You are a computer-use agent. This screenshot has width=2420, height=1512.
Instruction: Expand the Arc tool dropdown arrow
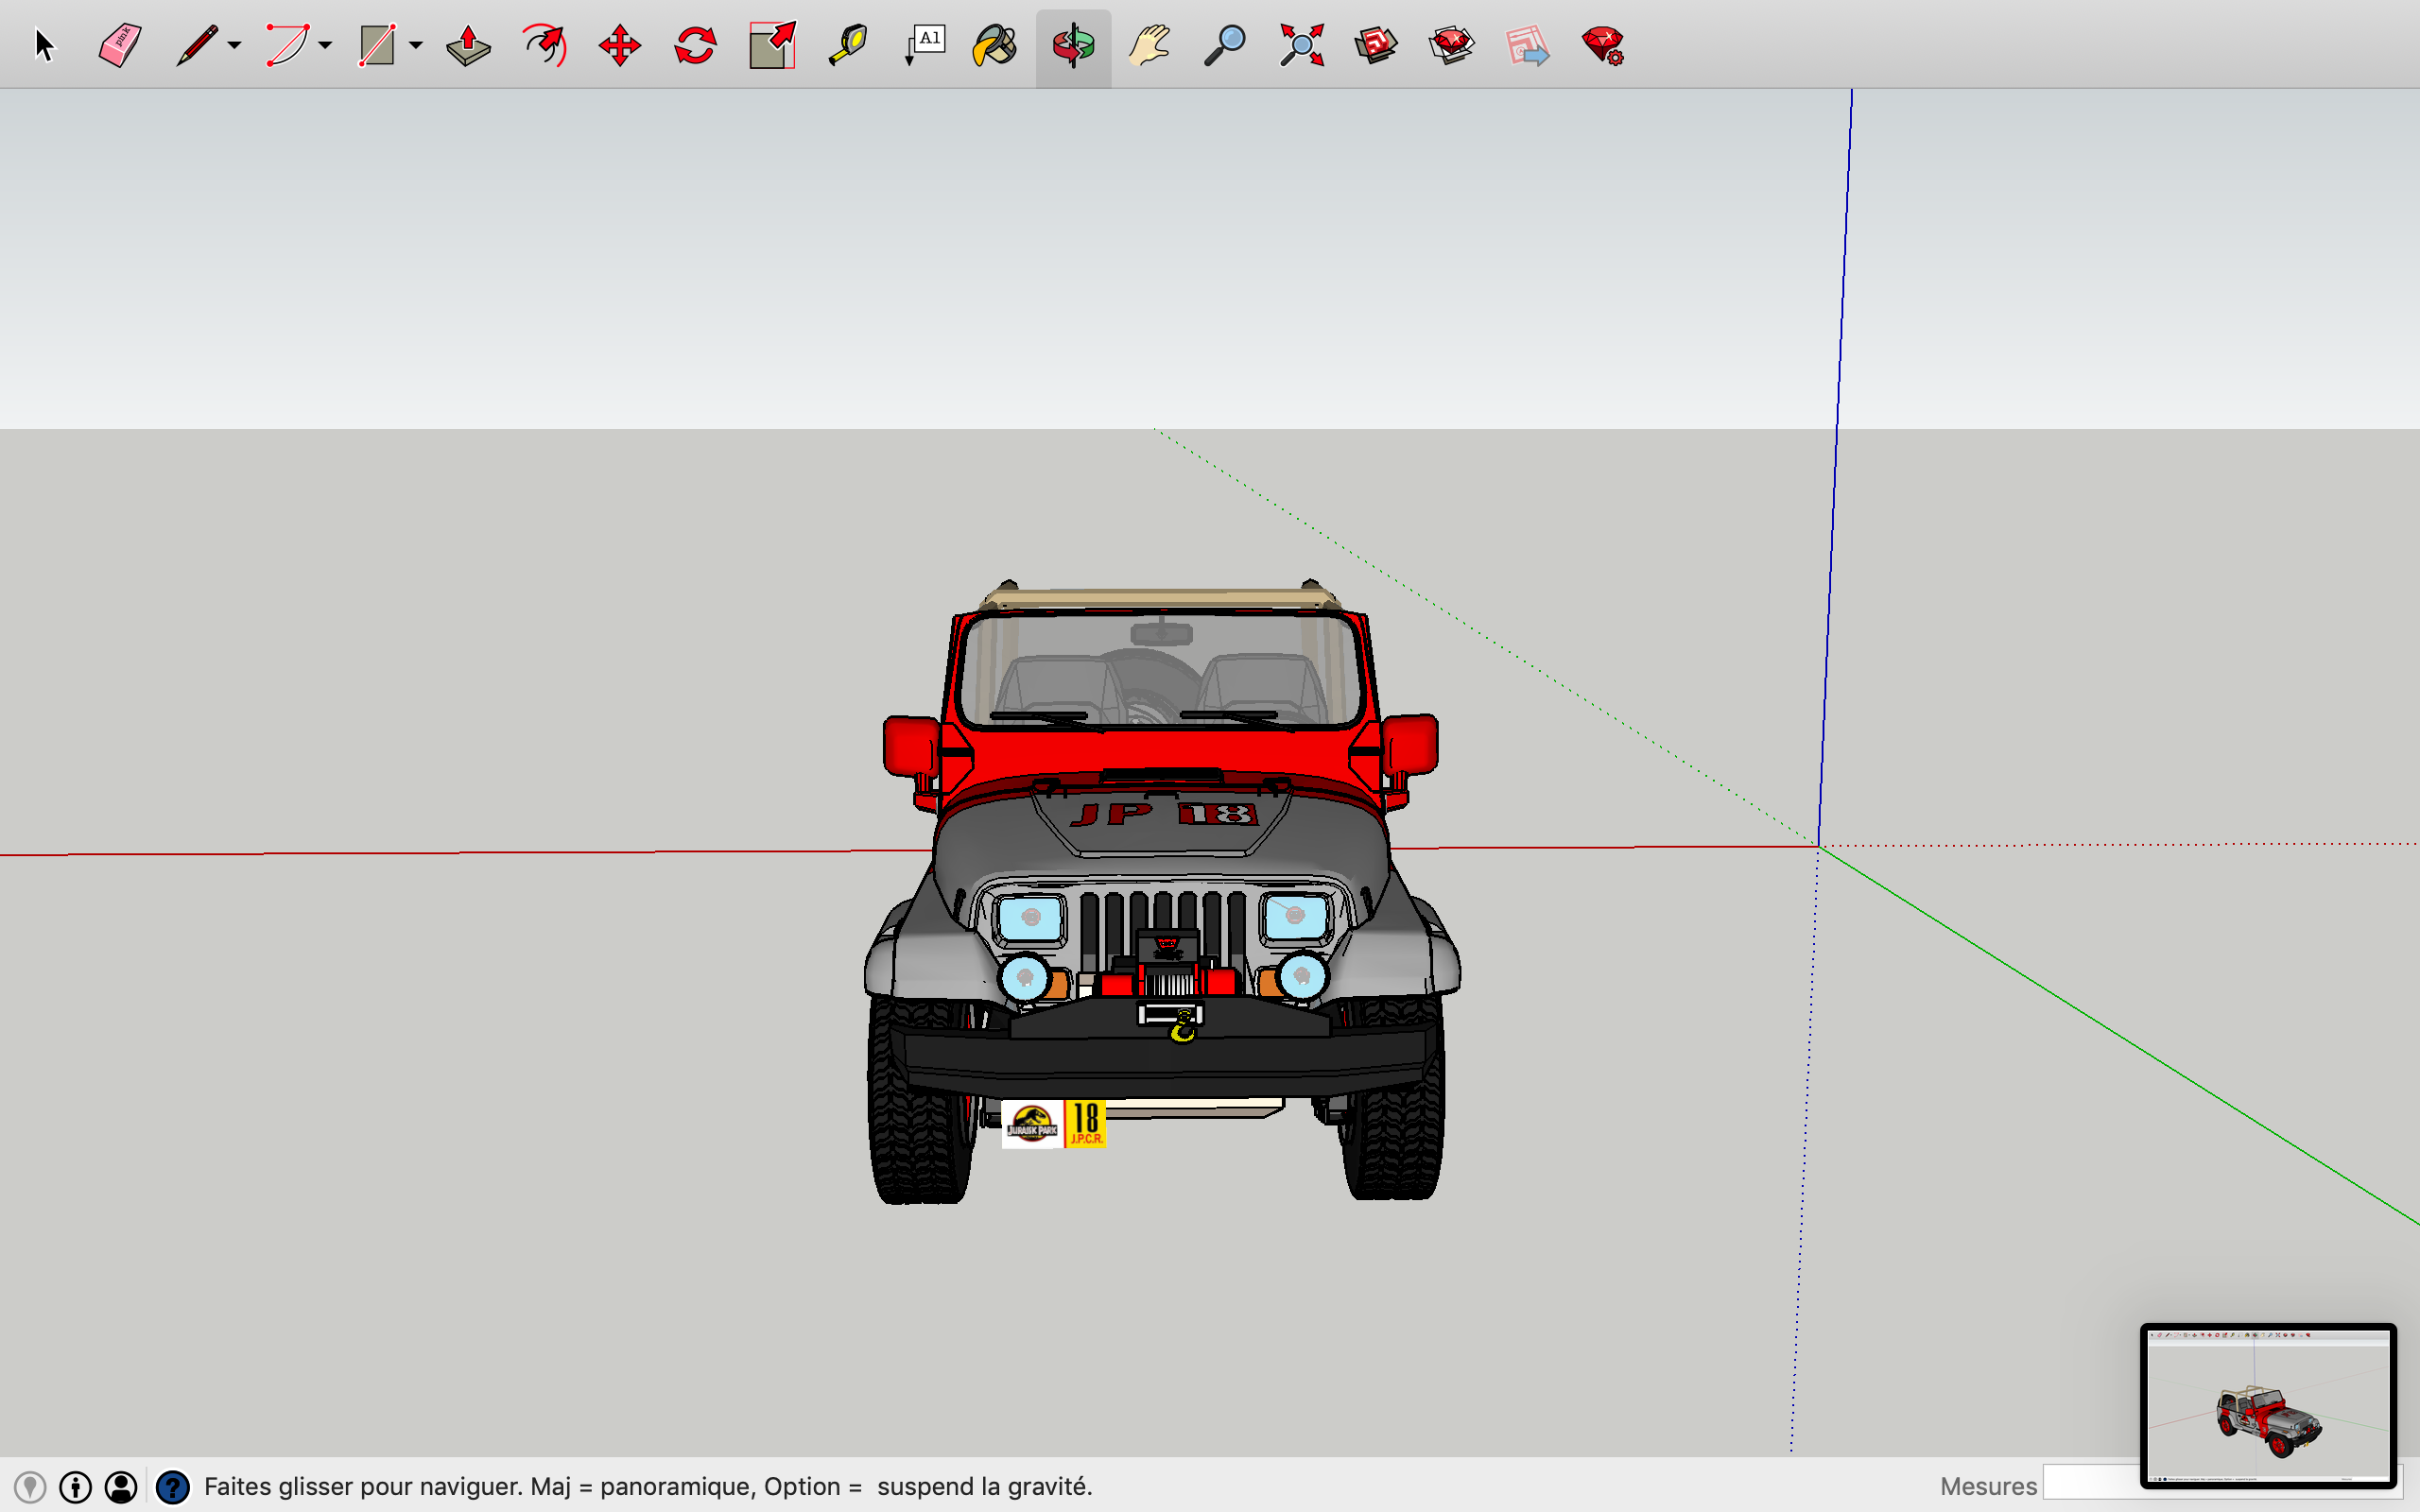pos(325,46)
